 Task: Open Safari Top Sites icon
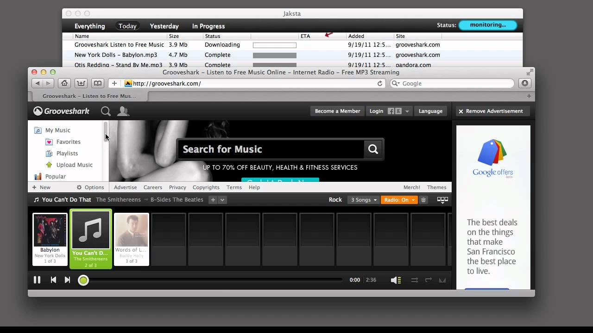pyautogui.click(x=81, y=83)
